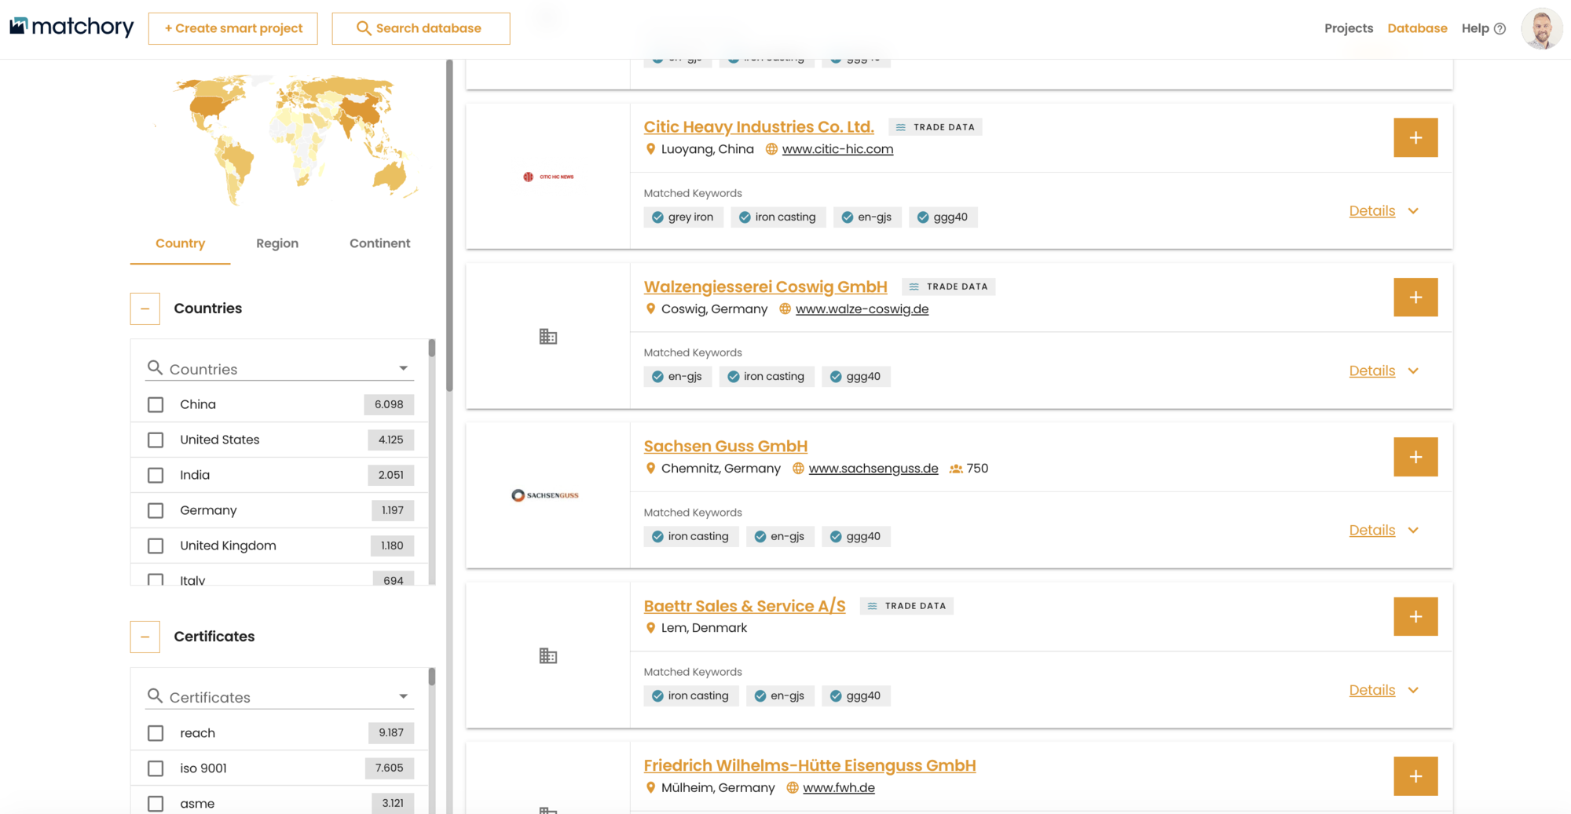Click the left filter panel scrollbar
Screen dimensions: 1571x814
coord(449,226)
